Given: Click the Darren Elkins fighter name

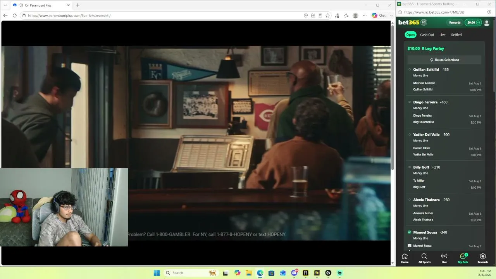Looking at the screenshot, I should point(422,148).
